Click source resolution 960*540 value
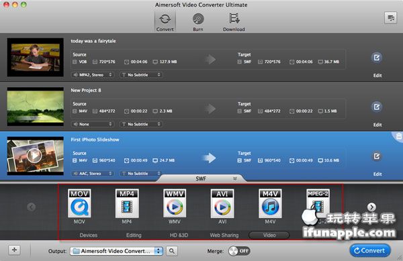Image resolution: width=403 pixels, height=261 pixels. 107,160
